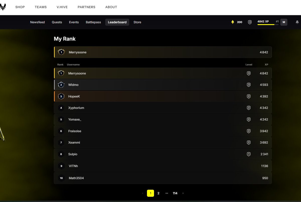Click the Xyphorium username
The image size is (301, 202).
[76, 108]
